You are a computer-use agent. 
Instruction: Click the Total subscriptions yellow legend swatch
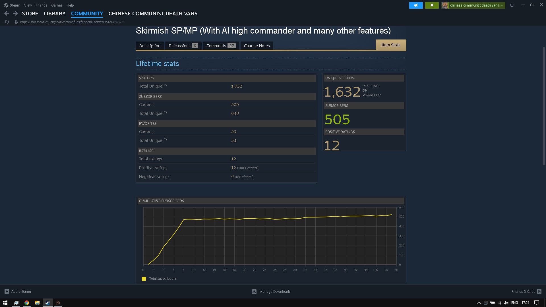[x=144, y=279]
